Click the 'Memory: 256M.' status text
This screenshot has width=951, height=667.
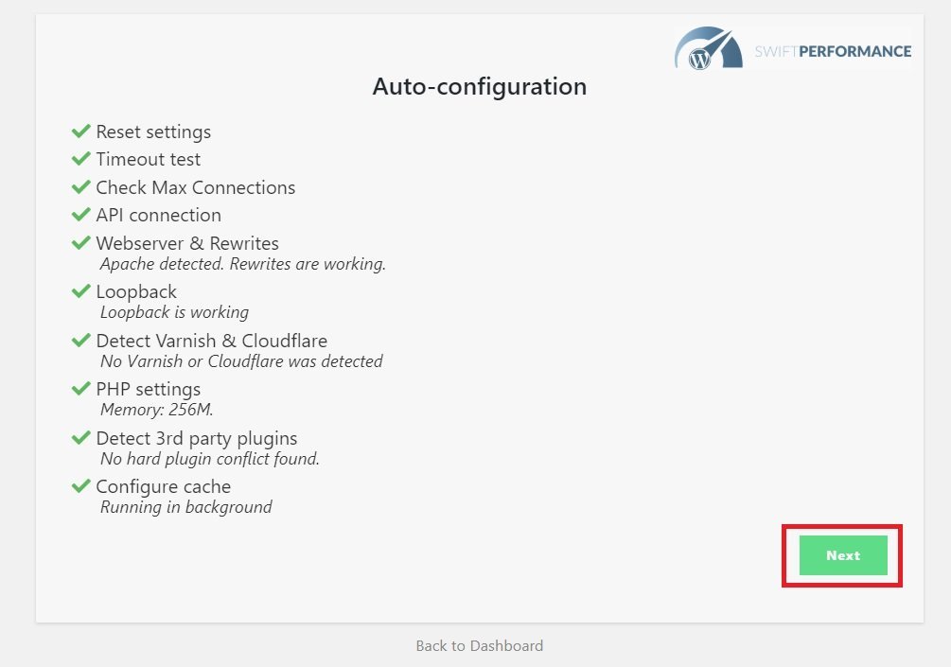156,410
